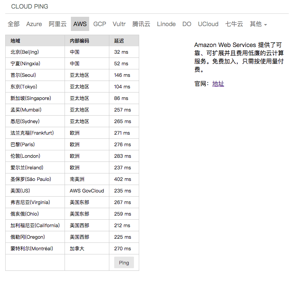Click the 237 ms latency value
The width and height of the screenshot is (294, 282).
pos(122,167)
